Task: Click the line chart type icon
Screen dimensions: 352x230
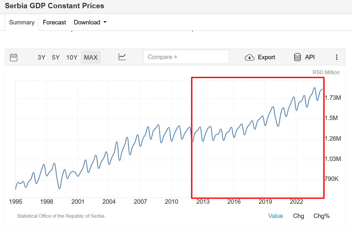Action: 122,57
